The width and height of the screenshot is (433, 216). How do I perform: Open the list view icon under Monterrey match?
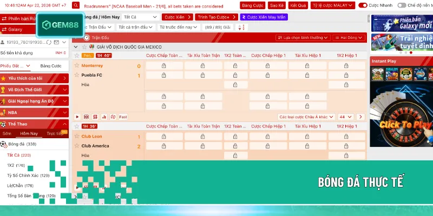click(95, 117)
